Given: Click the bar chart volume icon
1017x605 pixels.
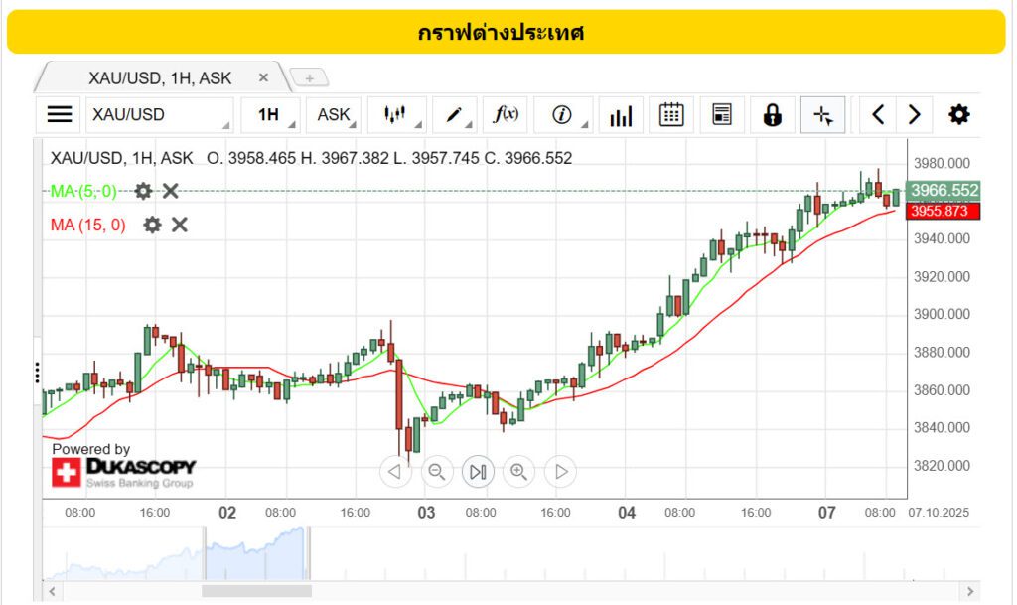Looking at the screenshot, I should [x=621, y=115].
